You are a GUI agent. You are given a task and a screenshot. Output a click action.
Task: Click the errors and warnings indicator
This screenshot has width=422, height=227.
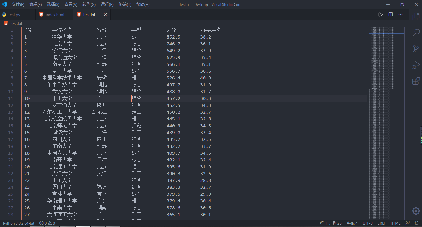(47, 223)
